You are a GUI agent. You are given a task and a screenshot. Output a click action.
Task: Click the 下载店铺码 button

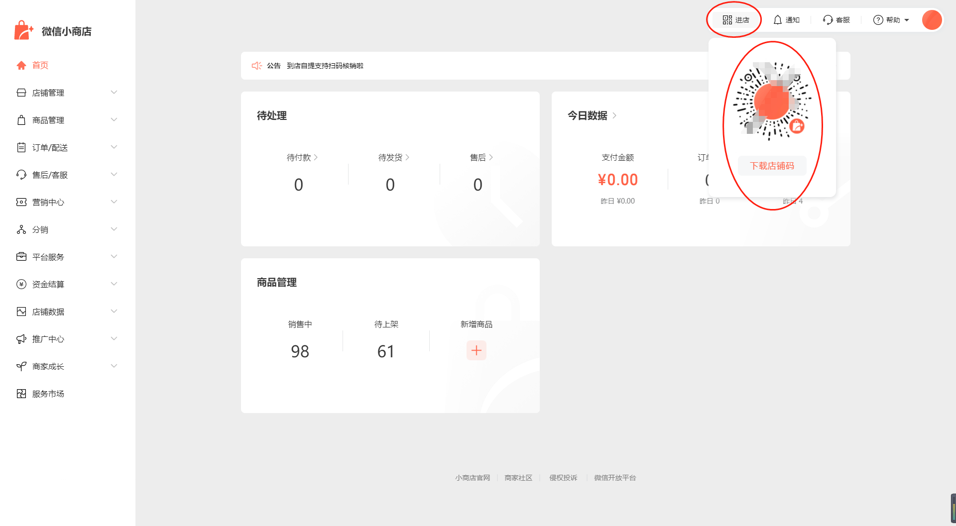pos(772,166)
